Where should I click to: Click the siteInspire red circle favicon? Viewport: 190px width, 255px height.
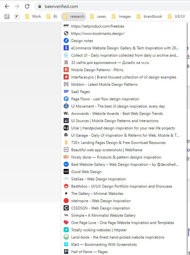(66, 201)
